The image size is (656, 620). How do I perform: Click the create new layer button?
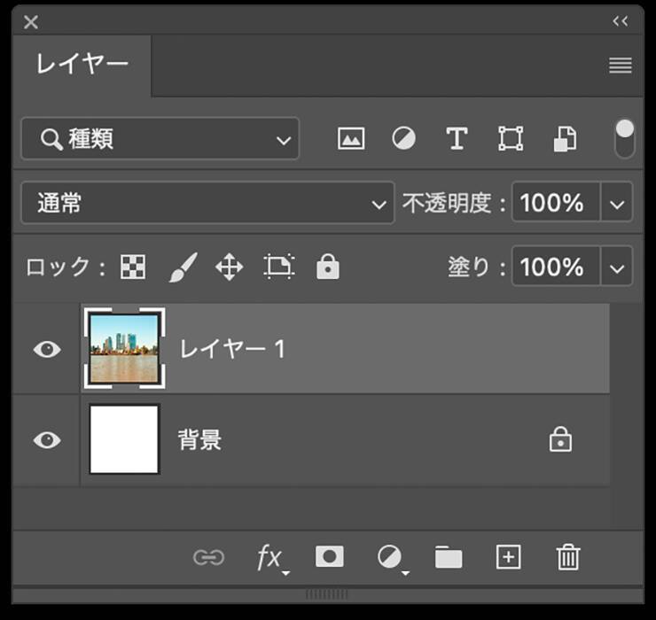(x=508, y=557)
